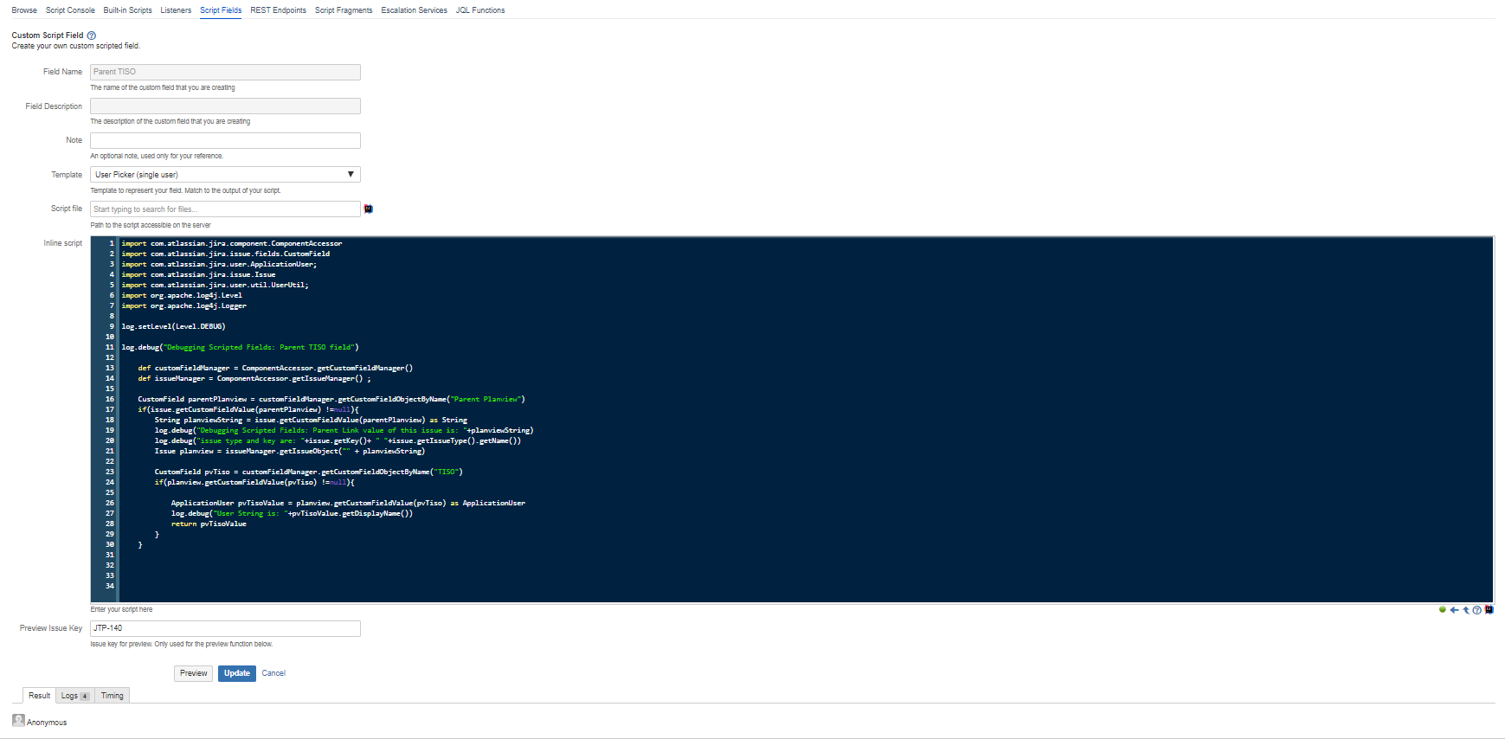Click into the Note field
The height and width of the screenshot is (739, 1505).
point(225,140)
